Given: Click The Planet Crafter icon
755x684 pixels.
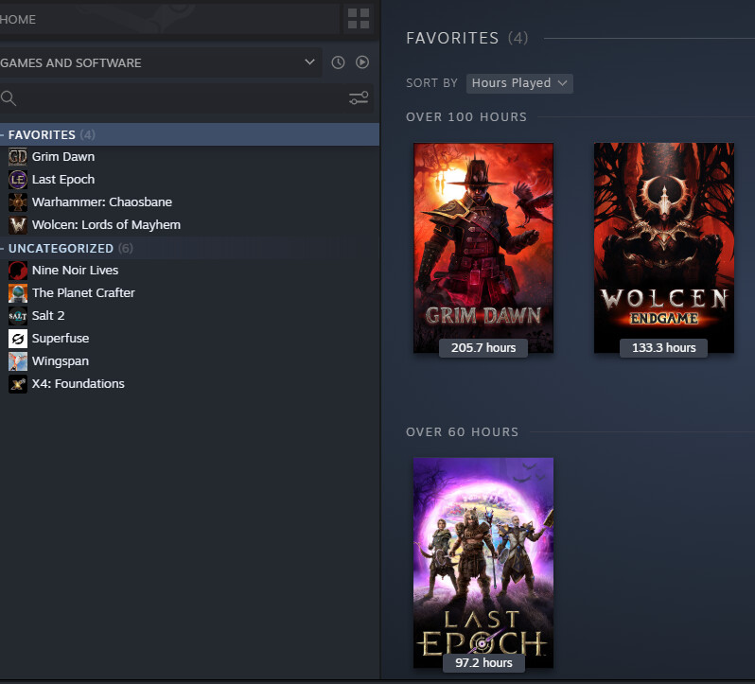Looking at the screenshot, I should (18, 293).
